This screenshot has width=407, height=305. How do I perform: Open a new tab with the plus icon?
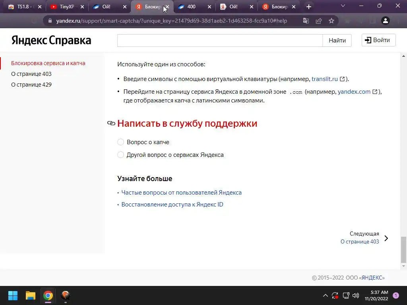pyautogui.click(x=308, y=7)
